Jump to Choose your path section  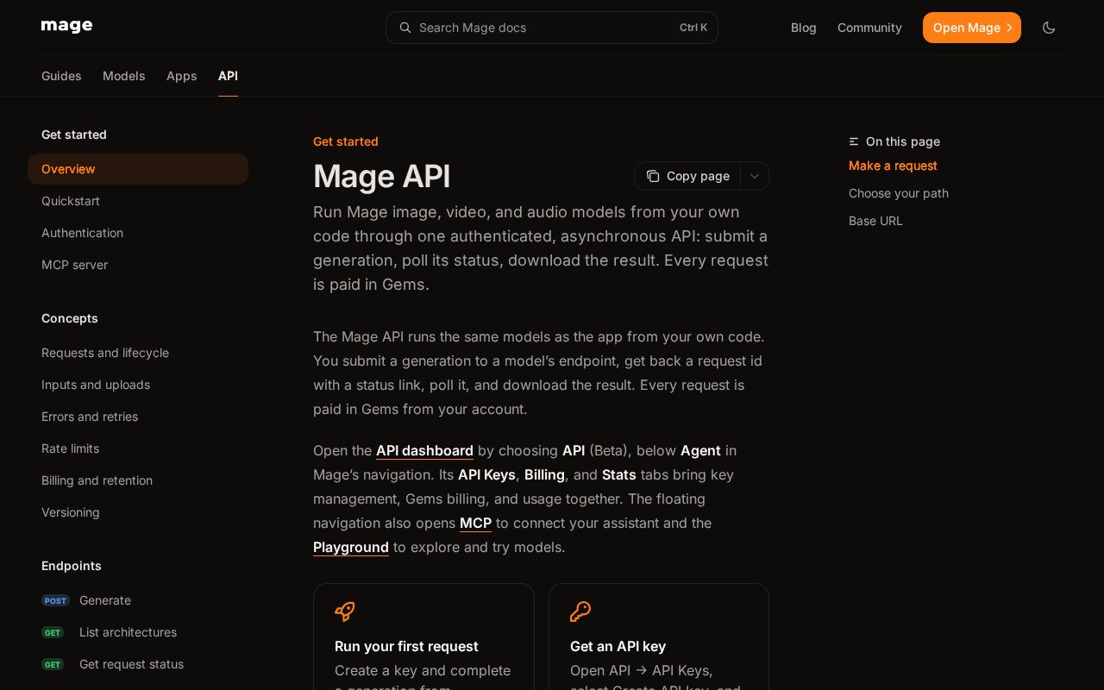899,193
